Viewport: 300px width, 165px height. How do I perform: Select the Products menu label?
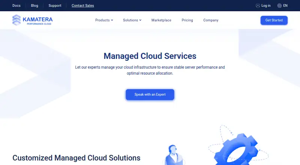tap(102, 20)
